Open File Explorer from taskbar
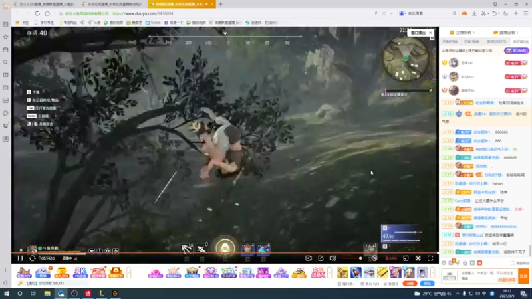The image size is (532, 299). [x=47, y=293]
